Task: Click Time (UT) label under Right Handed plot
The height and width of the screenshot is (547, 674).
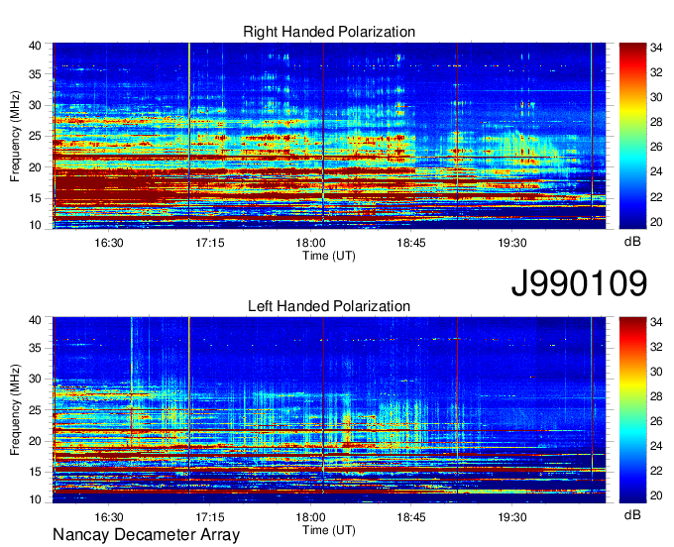Action: point(329,256)
